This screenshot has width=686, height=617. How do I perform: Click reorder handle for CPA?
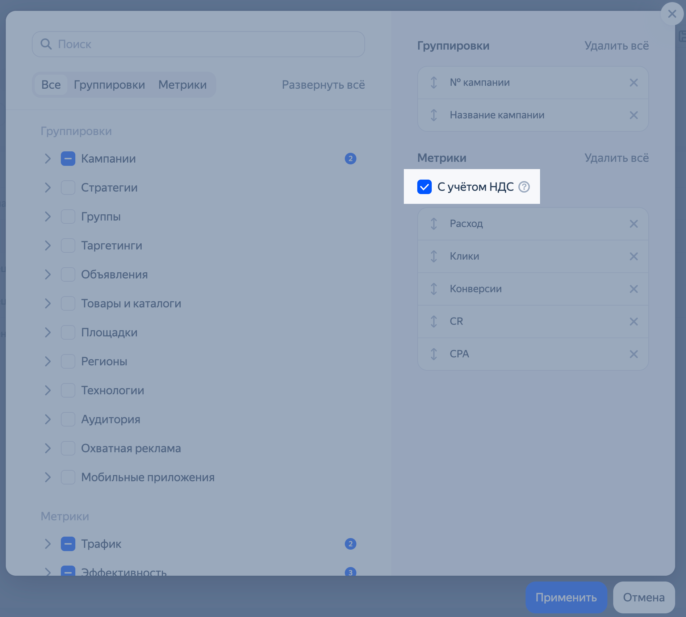pyautogui.click(x=434, y=354)
